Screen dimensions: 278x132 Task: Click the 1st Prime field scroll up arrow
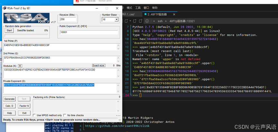pyautogui.click(x=118, y=45)
